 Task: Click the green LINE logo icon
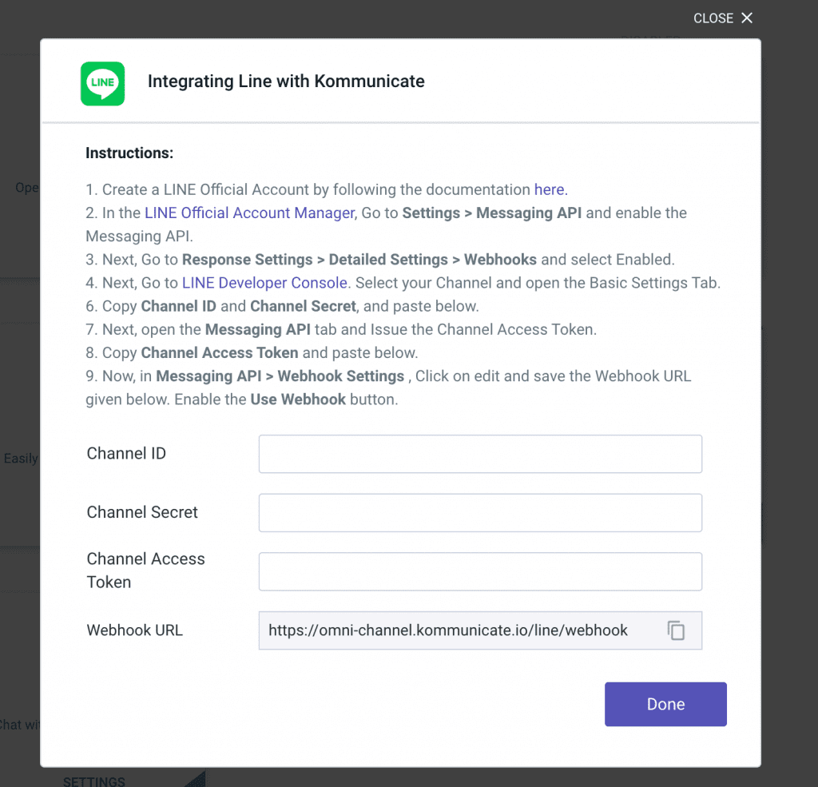point(102,84)
